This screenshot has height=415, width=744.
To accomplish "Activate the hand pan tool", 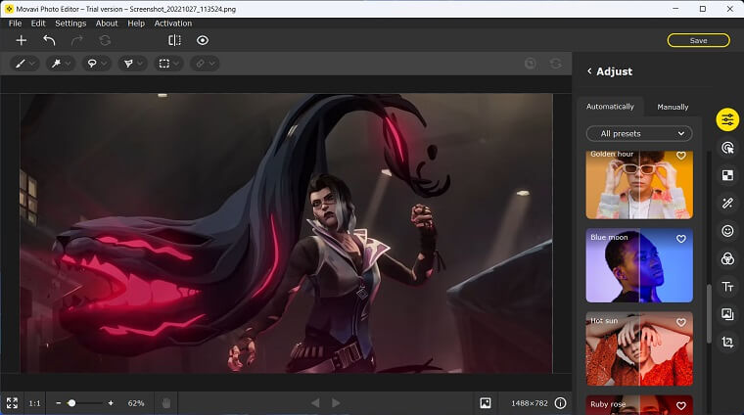I will (166, 403).
